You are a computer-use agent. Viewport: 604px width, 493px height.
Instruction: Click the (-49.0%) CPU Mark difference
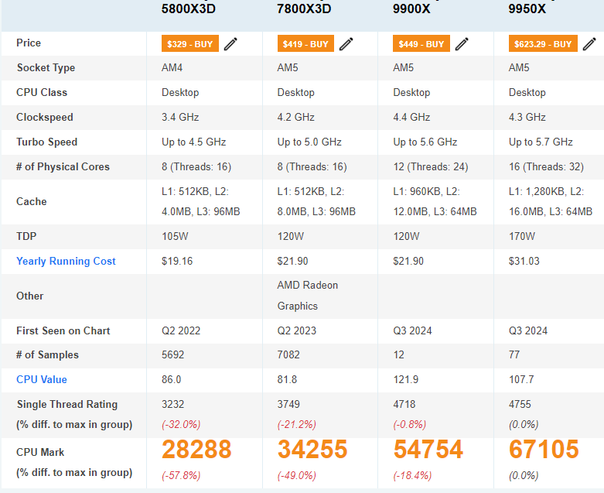297,475
